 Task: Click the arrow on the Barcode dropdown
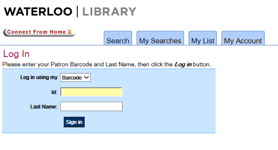pos(87,78)
